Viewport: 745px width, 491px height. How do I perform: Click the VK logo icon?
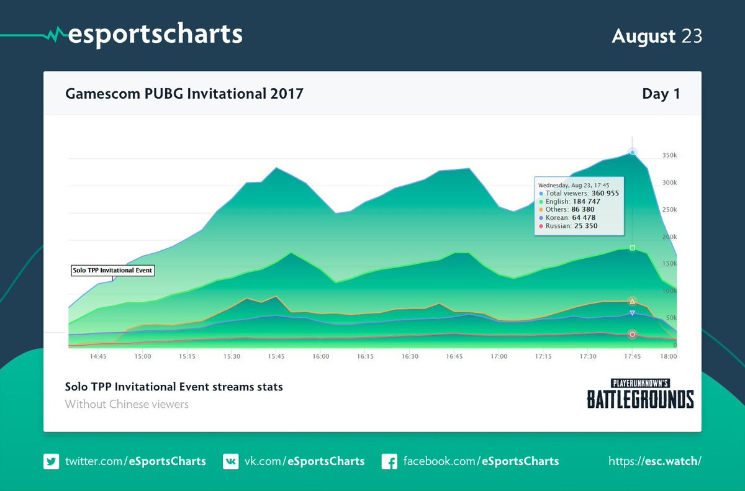point(230,461)
